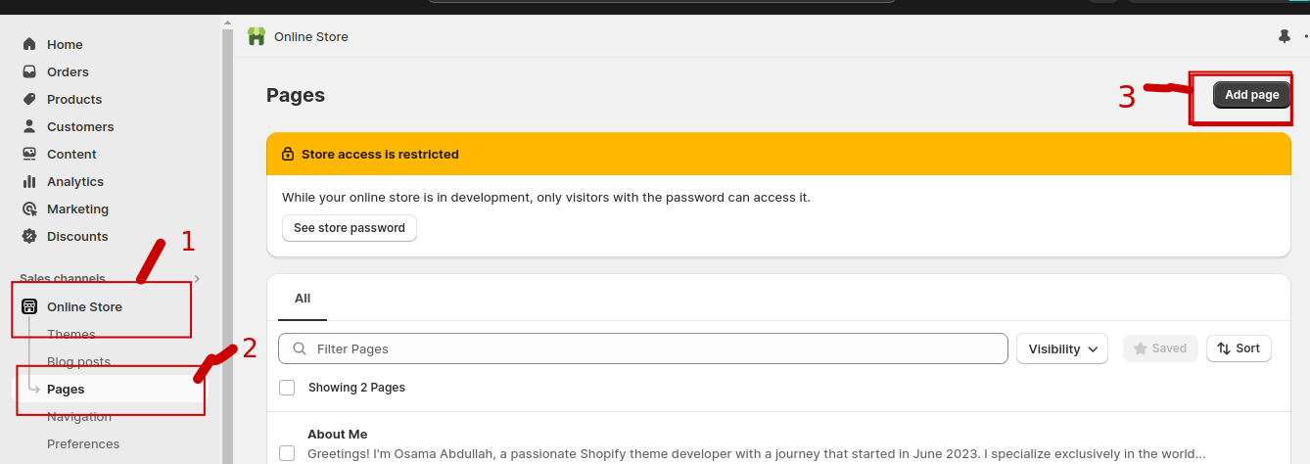The height and width of the screenshot is (464, 1310).
Task: Open the Visibility filter dropdown
Action: click(1062, 348)
